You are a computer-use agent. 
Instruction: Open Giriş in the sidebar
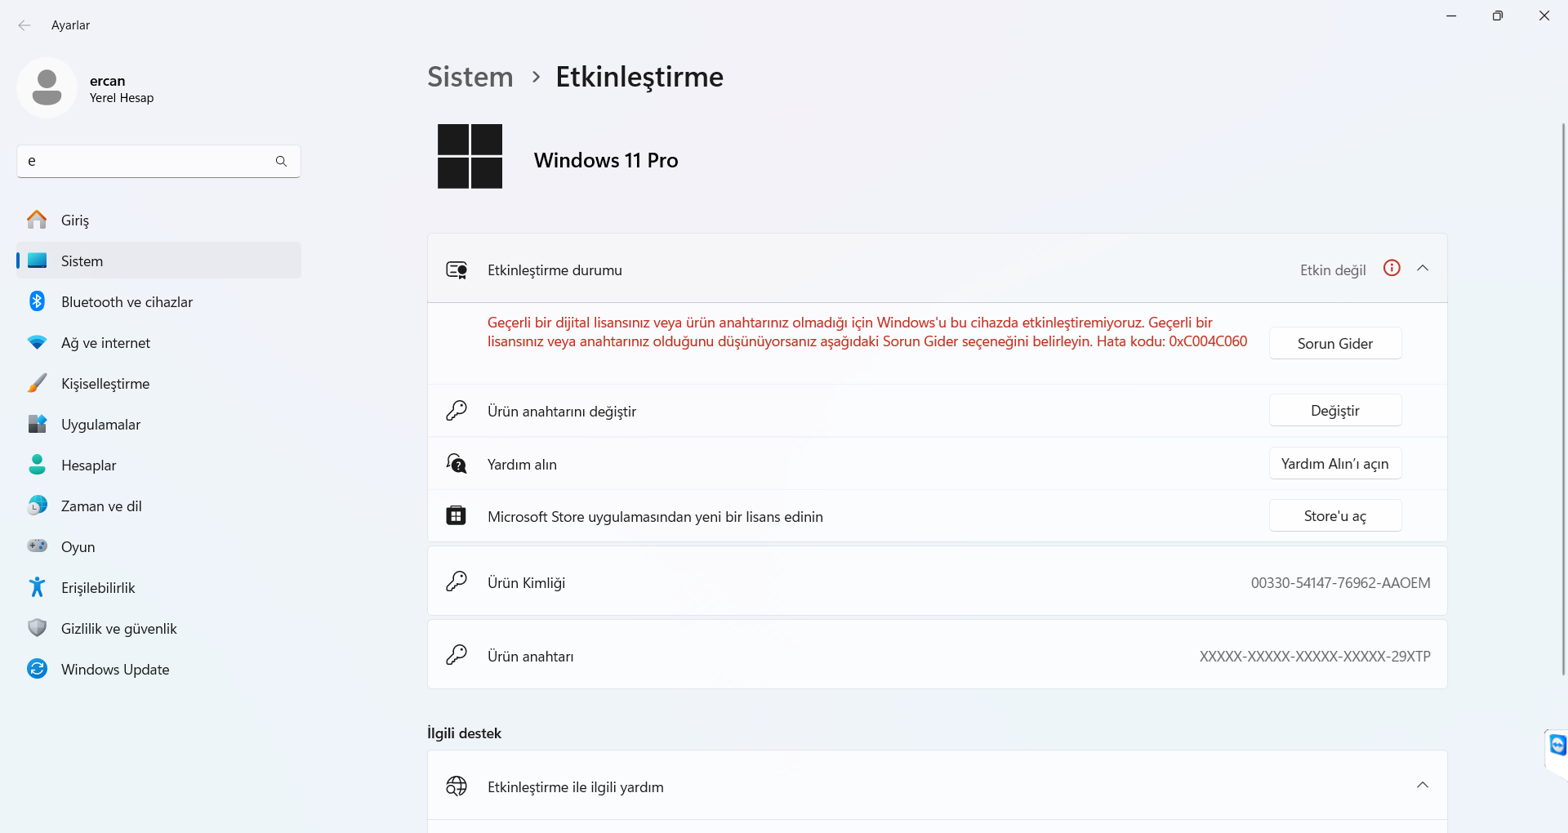click(x=158, y=220)
